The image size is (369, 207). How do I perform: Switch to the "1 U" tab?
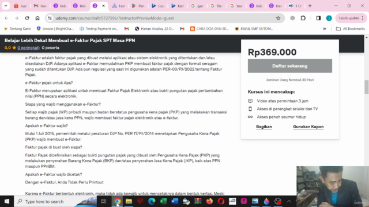coord(295,6)
